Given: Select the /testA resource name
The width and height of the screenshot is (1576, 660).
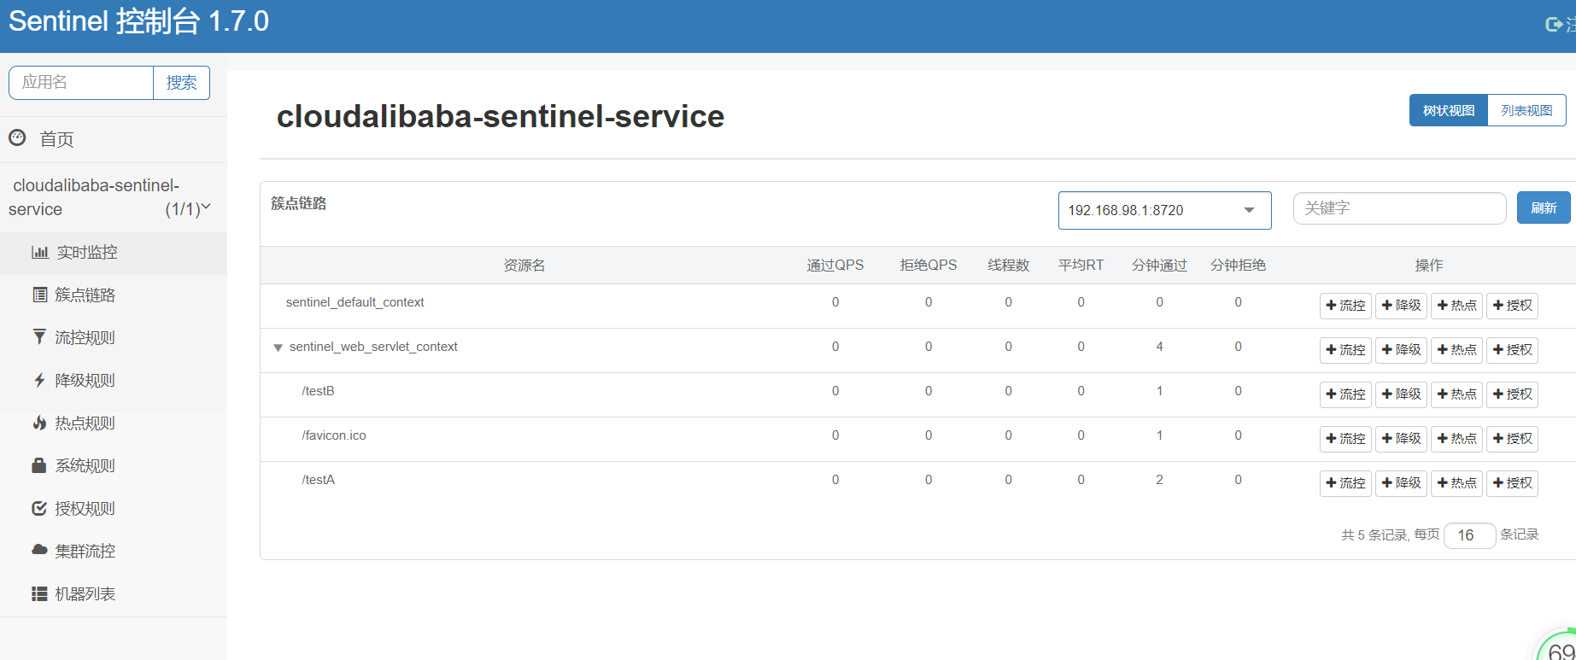Looking at the screenshot, I should pyautogui.click(x=318, y=480).
